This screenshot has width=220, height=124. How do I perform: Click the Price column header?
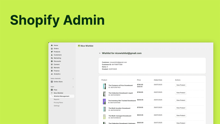pyautogui.click(x=139, y=80)
